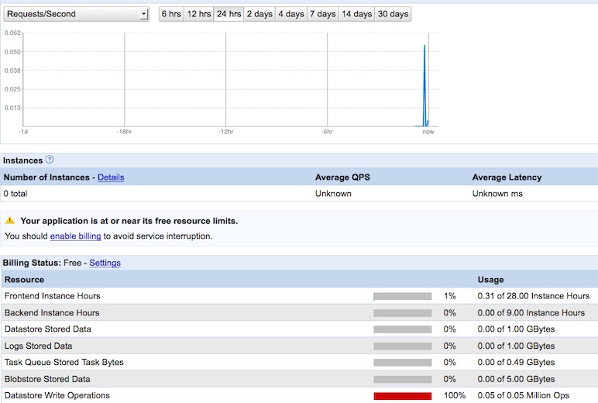598x403 pixels.
Task: Open the Requests/Second chart dropdown
Action: (76, 14)
